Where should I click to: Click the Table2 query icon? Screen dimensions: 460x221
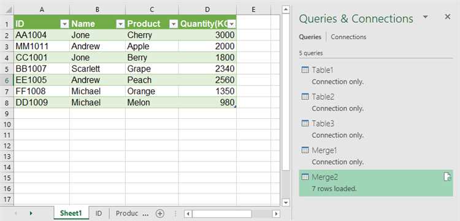[305, 97]
